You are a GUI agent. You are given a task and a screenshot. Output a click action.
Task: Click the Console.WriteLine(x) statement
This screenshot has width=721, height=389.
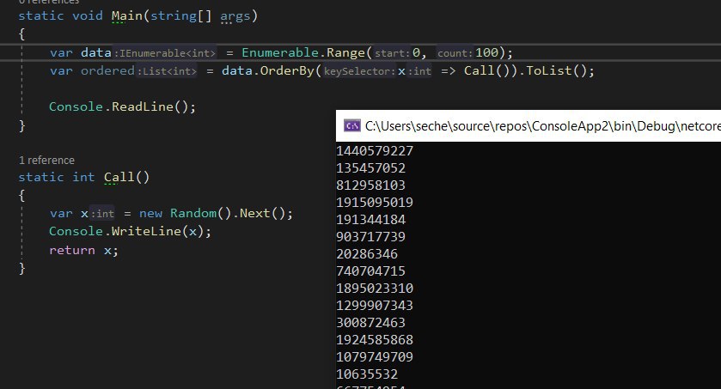tap(130, 232)
